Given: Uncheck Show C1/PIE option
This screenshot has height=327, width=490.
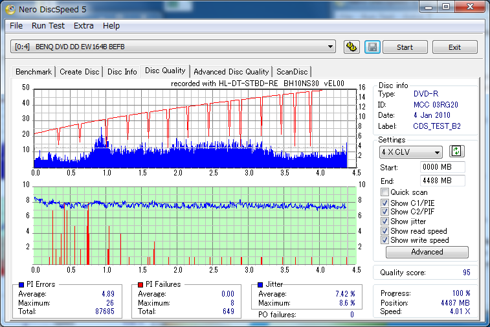Looking at the screenshot, I should [x=385, y=203].
